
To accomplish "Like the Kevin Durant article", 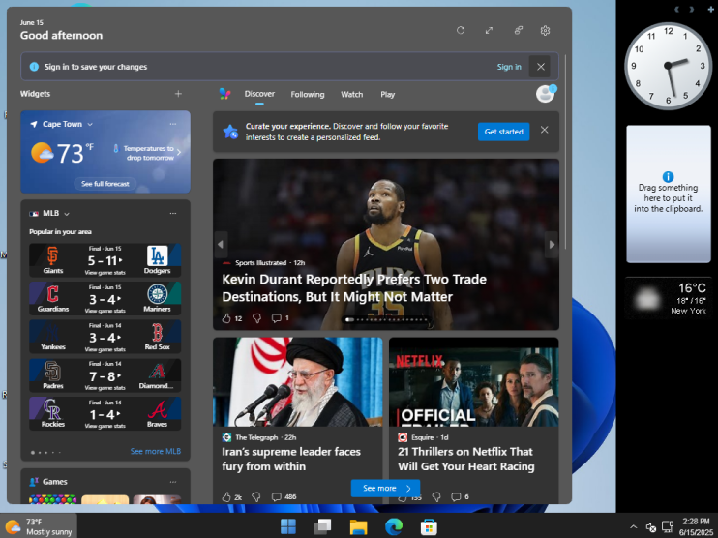I will click(226, 318).
